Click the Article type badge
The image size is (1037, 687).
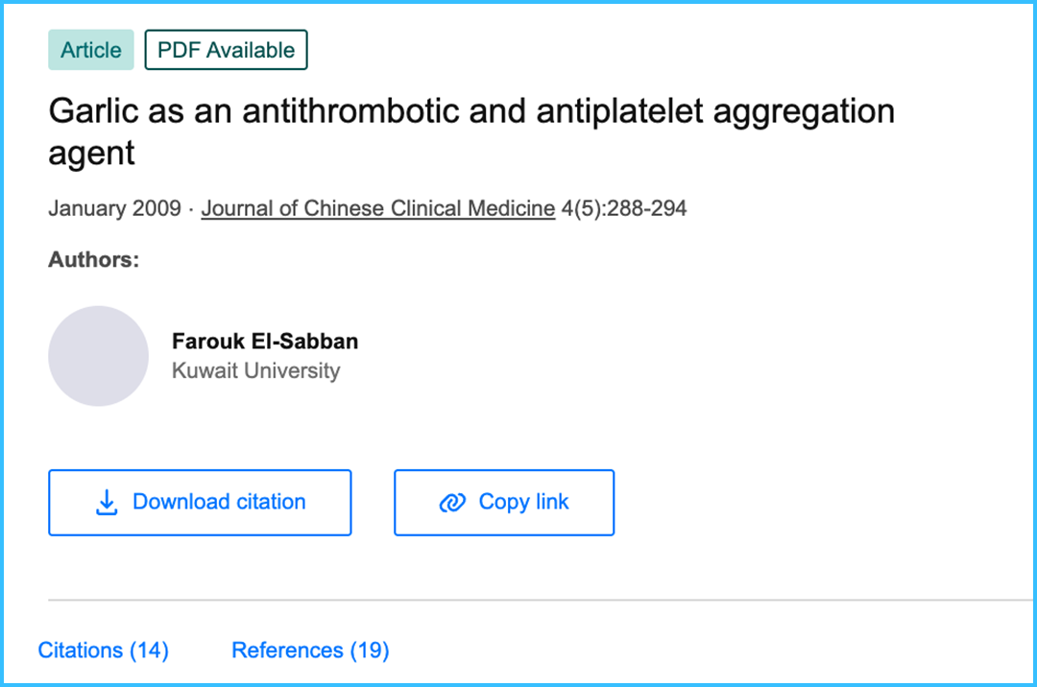(91, 50)
